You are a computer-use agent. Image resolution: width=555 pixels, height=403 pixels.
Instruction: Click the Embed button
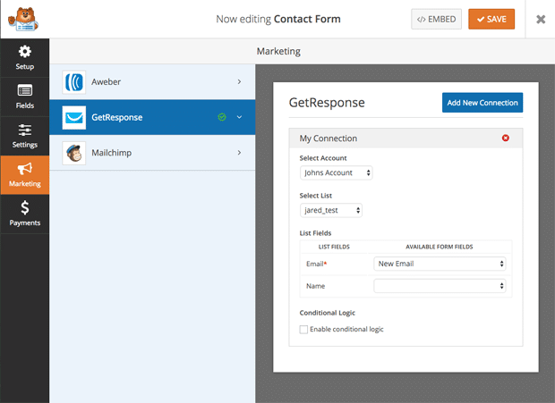point(436,19)
